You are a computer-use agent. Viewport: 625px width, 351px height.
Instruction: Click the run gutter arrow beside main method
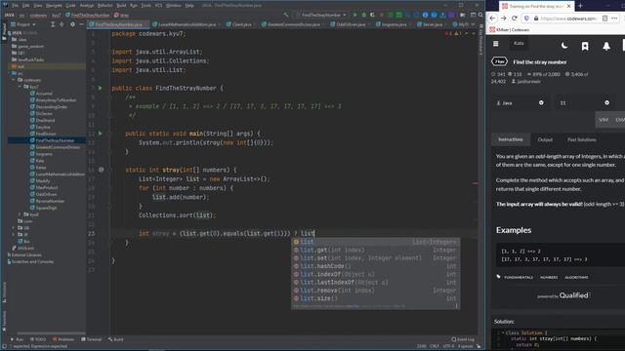click(100, 134)
